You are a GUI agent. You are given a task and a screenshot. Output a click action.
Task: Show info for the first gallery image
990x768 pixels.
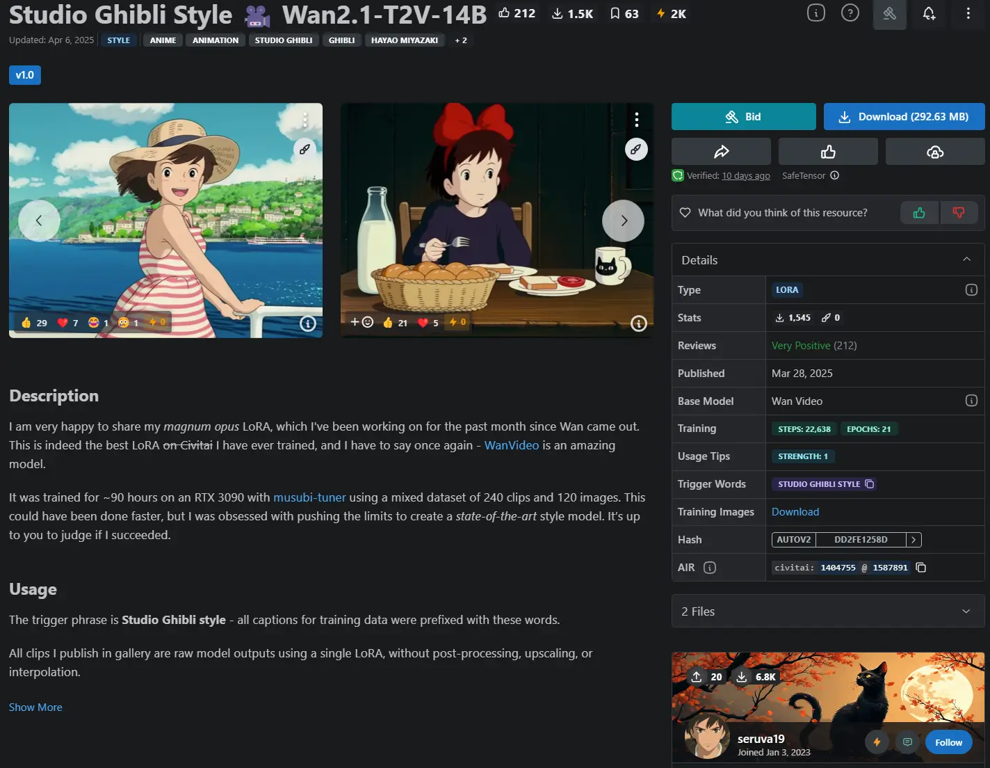coord(308,323)
